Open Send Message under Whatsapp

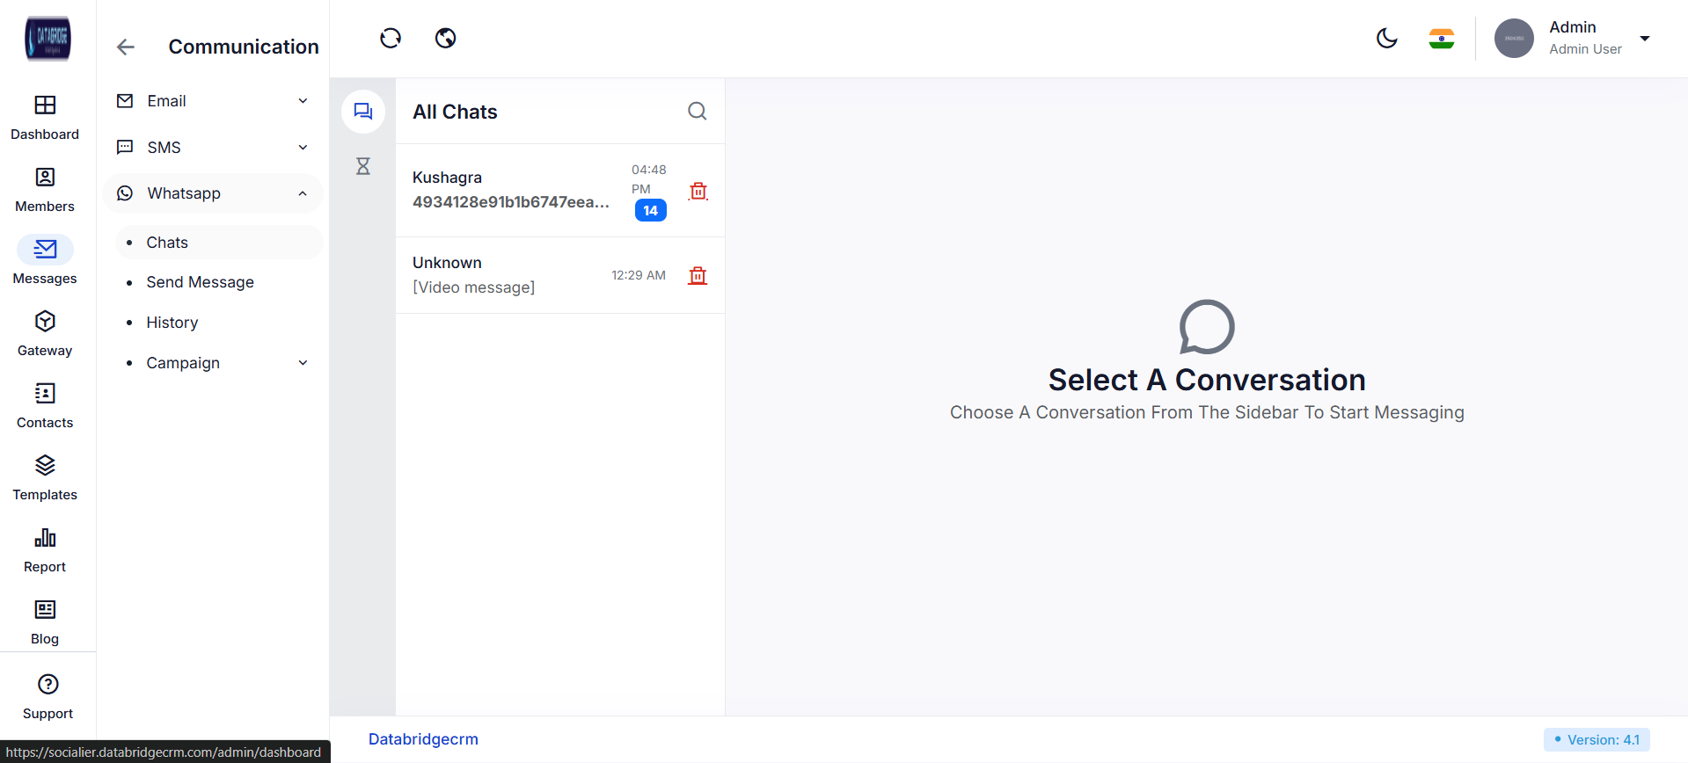tap(200, 282)
